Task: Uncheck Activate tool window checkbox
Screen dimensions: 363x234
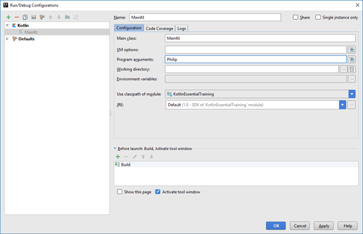Action: (x=157, y=192)
